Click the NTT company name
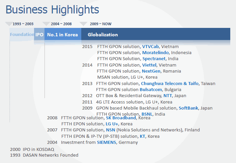This screenshot has height=163, width=236. [x=168, y=95]
